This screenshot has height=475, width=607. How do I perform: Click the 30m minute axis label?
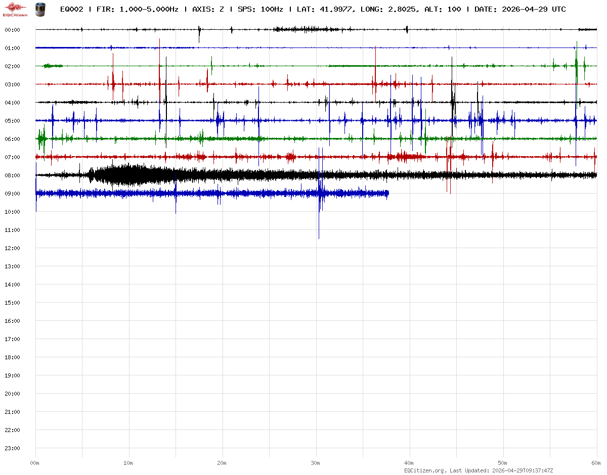(316, 463)
